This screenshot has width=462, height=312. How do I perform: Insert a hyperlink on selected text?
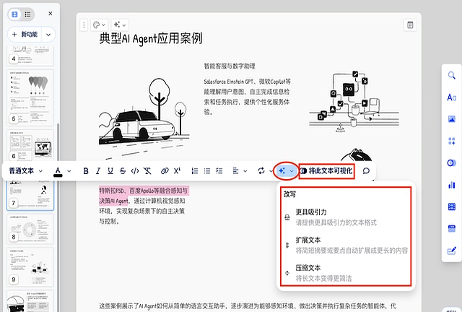click(x=165, y=171)
